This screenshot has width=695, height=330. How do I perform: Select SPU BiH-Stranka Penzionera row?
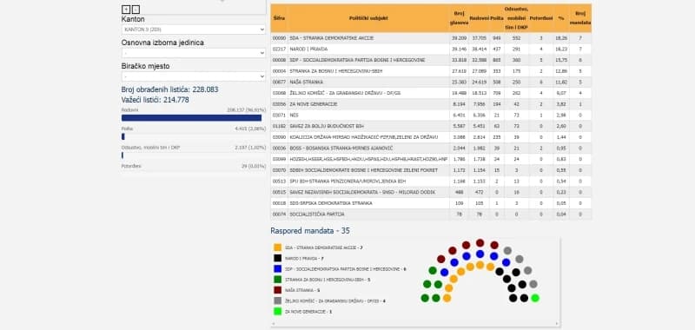(431, 181)
